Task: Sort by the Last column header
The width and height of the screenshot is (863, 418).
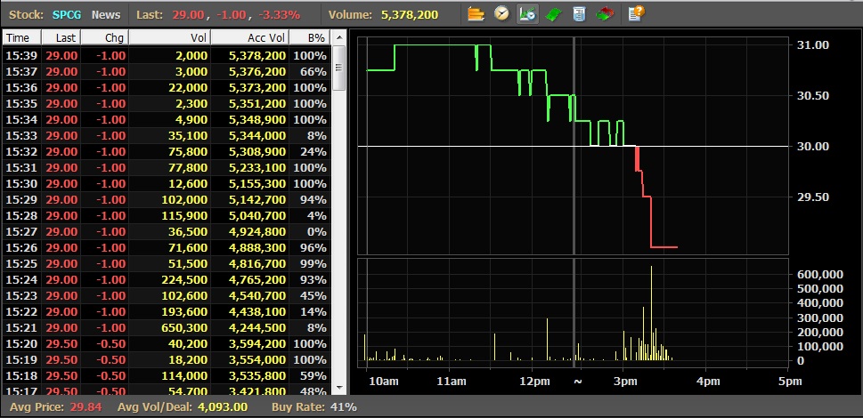Action: [61, 37]
